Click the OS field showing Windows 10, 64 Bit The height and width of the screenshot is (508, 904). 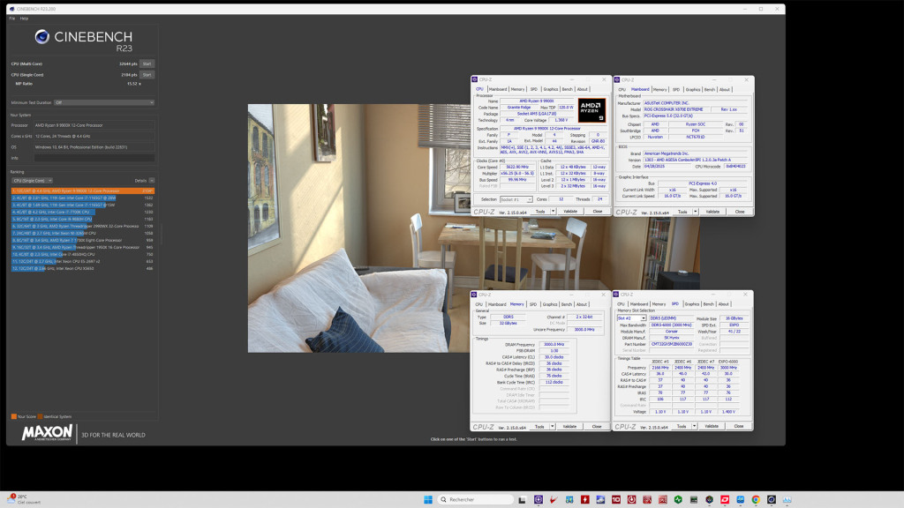[94, 147]
